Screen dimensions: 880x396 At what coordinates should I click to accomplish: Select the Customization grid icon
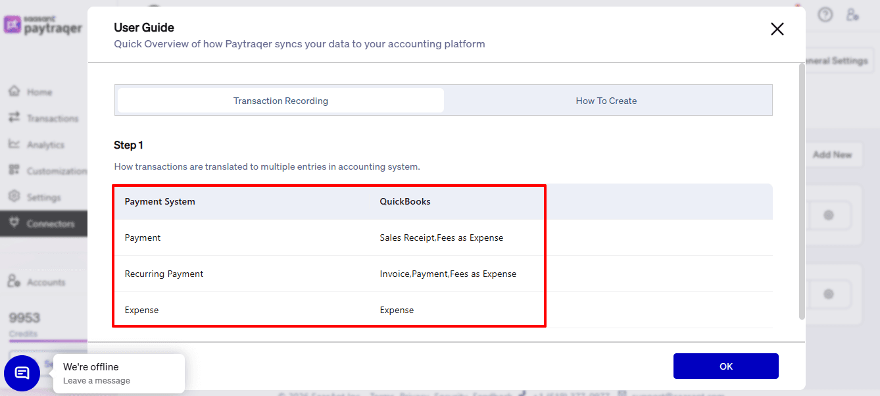pyautogui.click(x=14, y=170)
